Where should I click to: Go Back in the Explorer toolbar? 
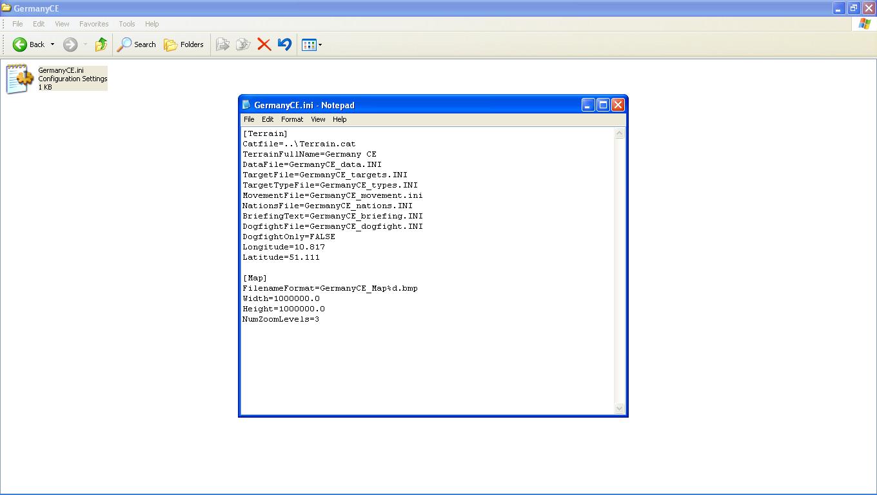point(28,44)
